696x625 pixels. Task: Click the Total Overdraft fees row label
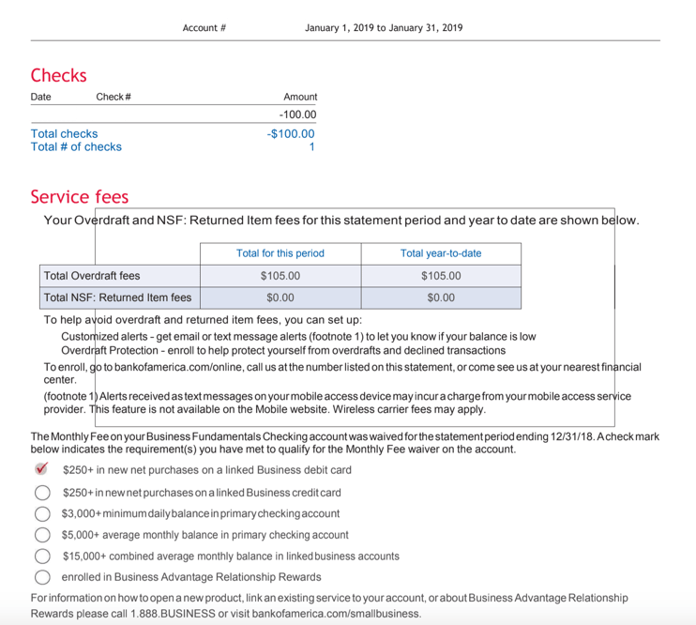(x=92, y=276)
